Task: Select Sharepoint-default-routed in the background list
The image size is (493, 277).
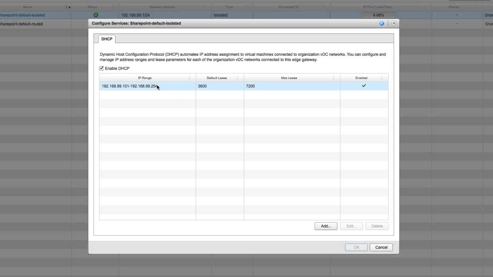Action: tap(21, 24)
